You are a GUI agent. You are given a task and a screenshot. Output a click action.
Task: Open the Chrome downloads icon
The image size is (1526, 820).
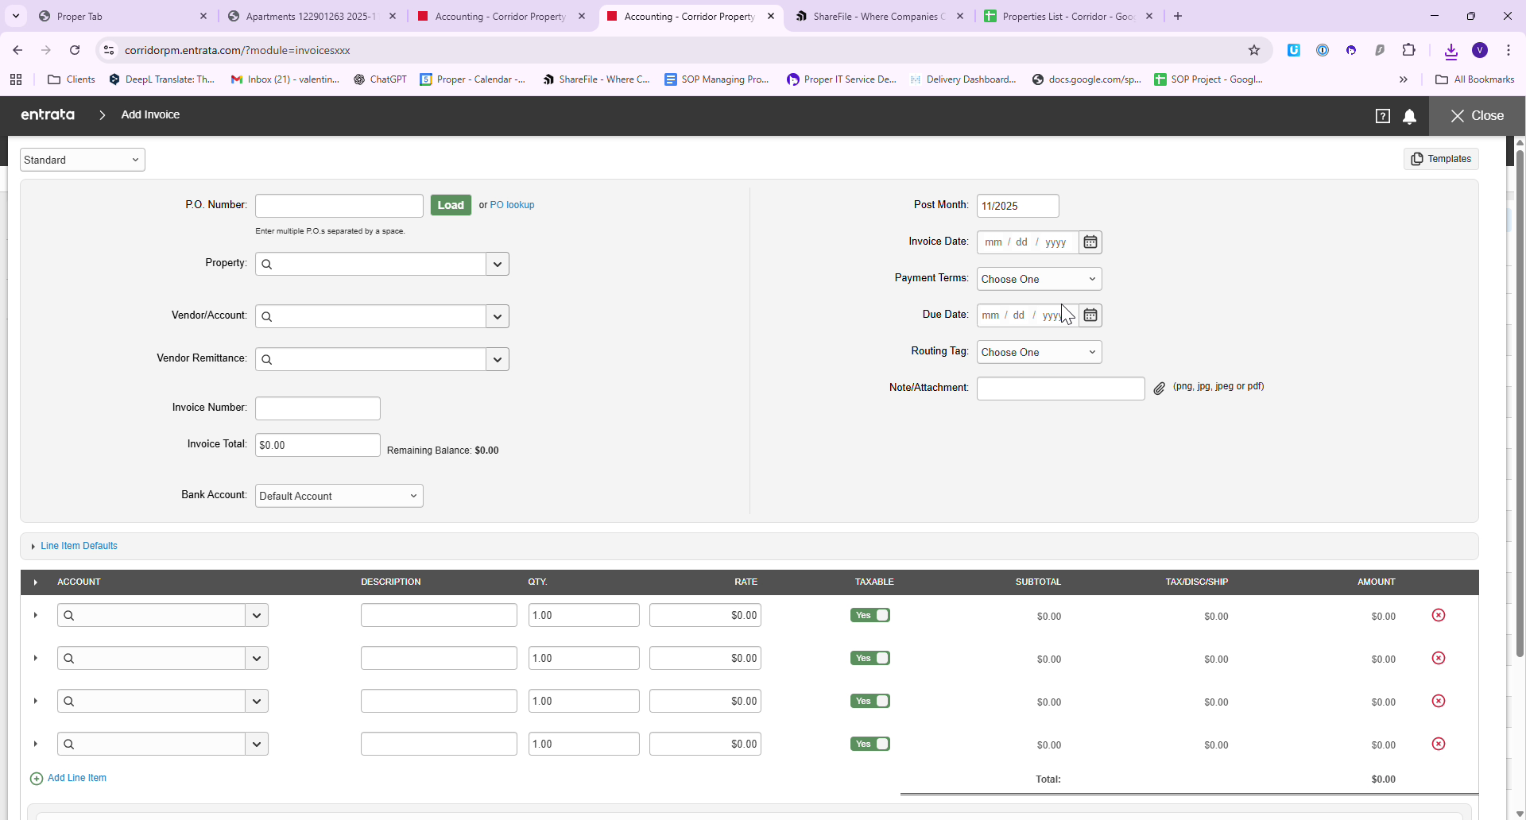click(1451, 51)
